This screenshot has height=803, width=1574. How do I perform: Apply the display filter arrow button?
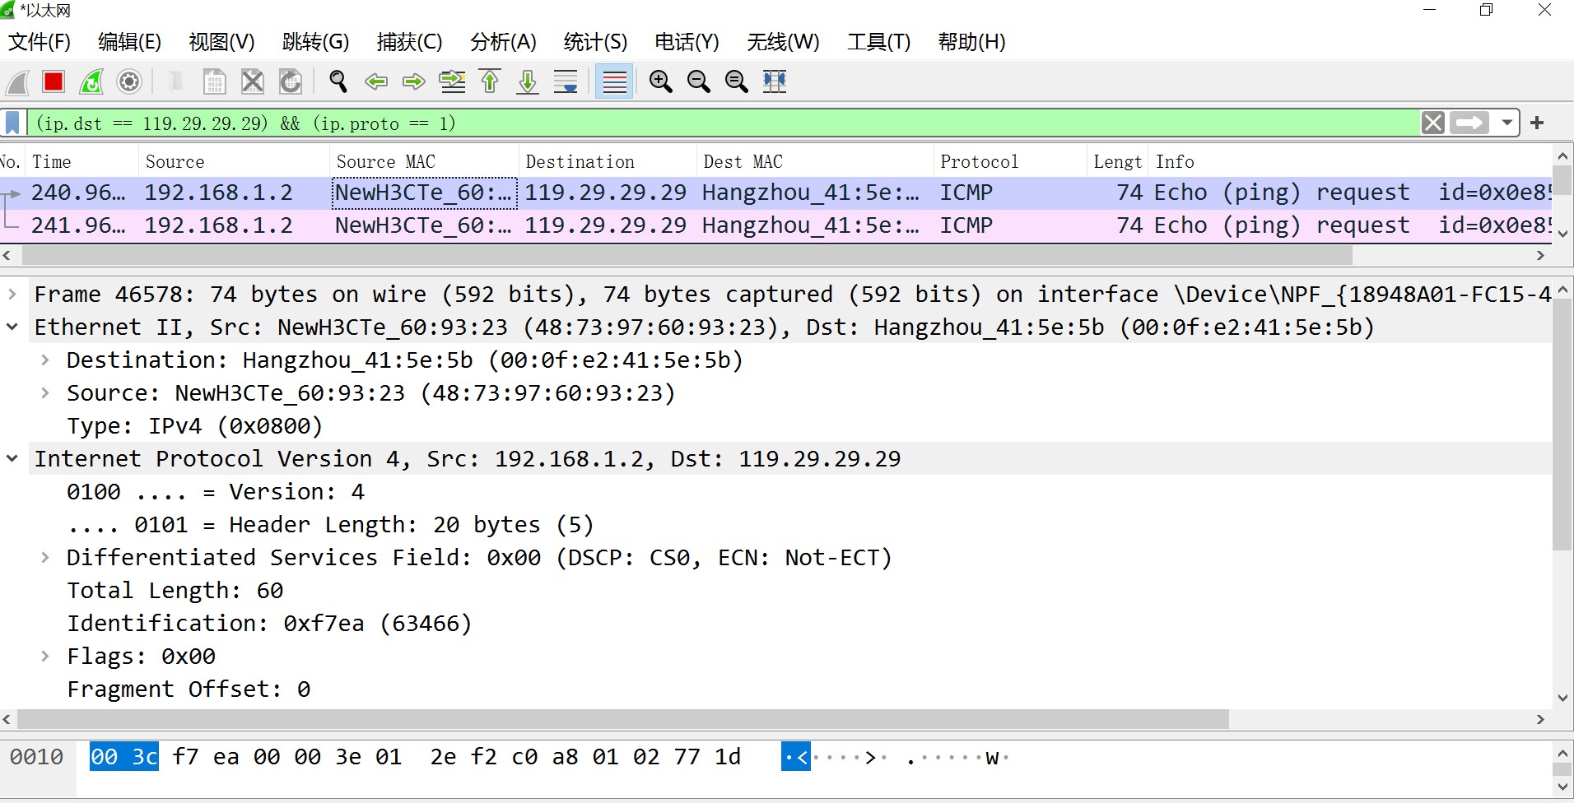click(x=1469, y=123)
